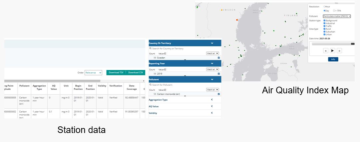Image resolution: width=360 pixels, height=142 pixels.
Task: Click the Download CSV button
Action: pyautogui.click(x=136, y=72)
